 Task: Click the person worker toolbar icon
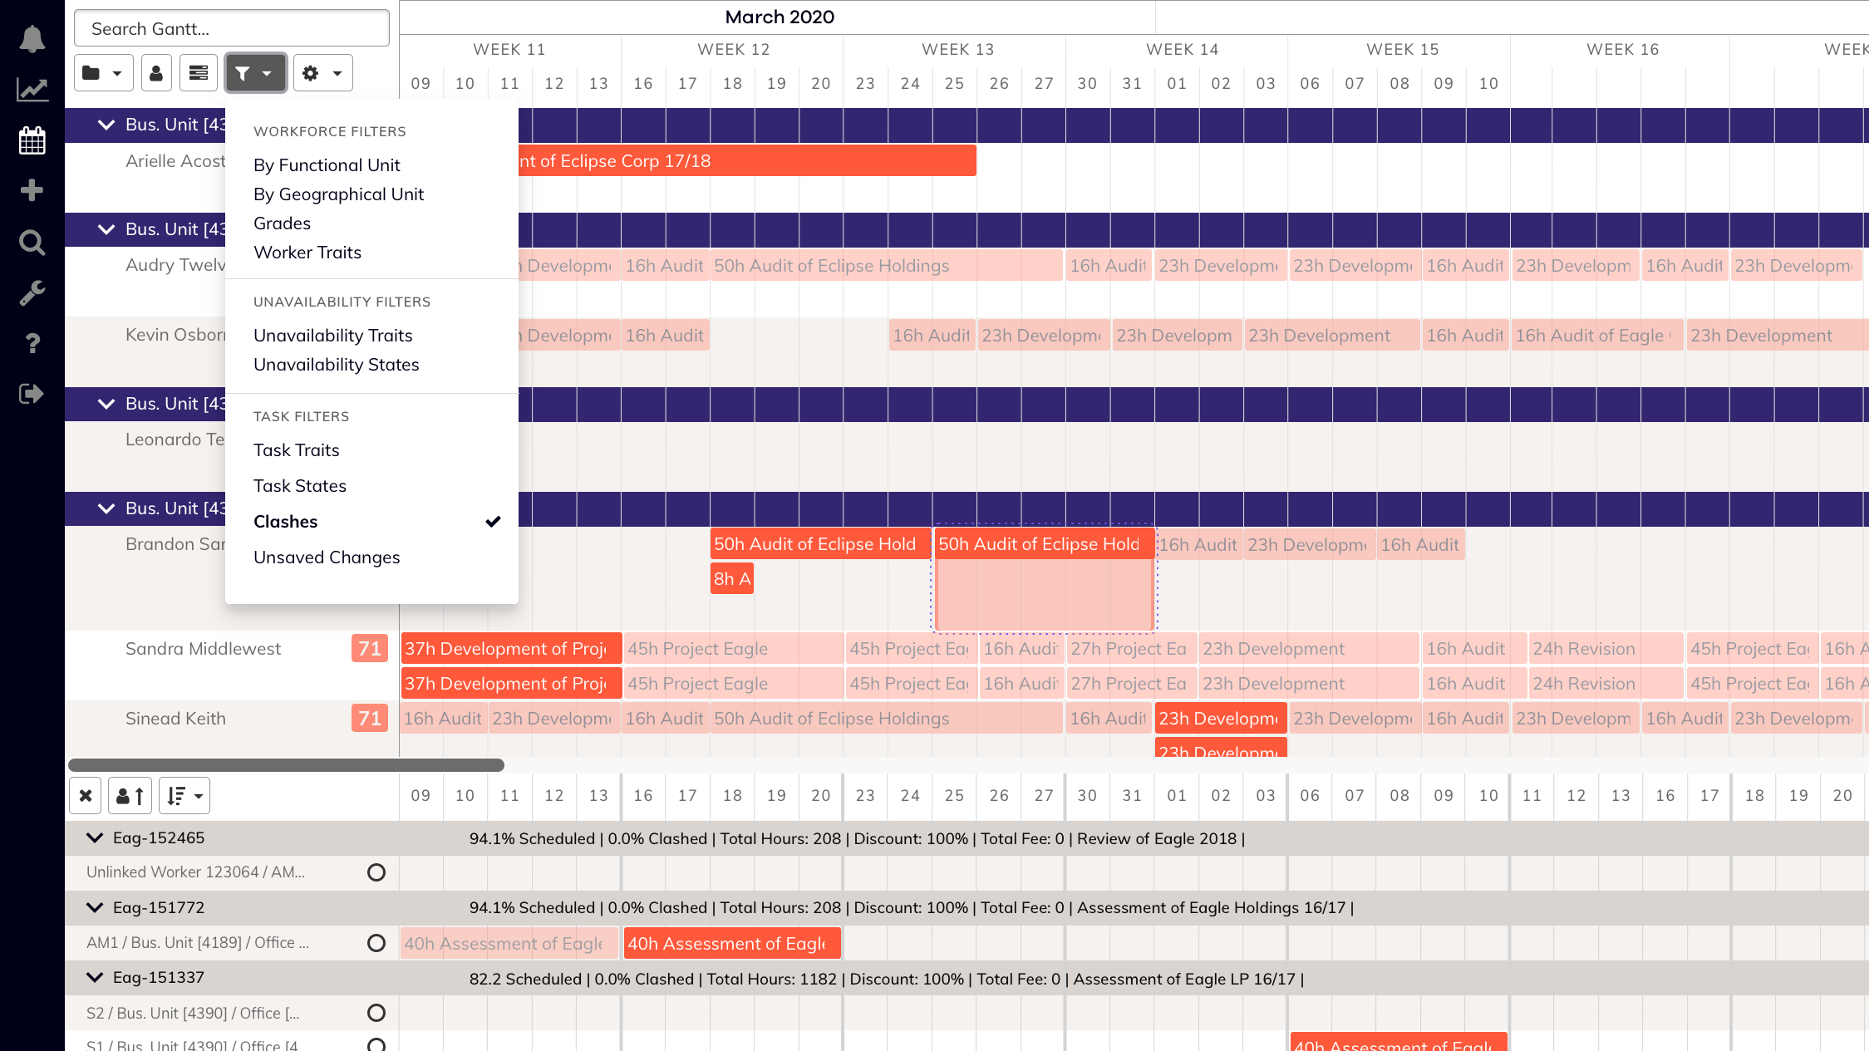(x=155, y=73)
